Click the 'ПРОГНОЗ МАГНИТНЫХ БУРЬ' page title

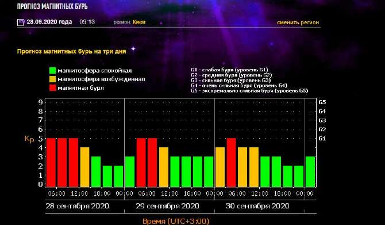point(52,6)
